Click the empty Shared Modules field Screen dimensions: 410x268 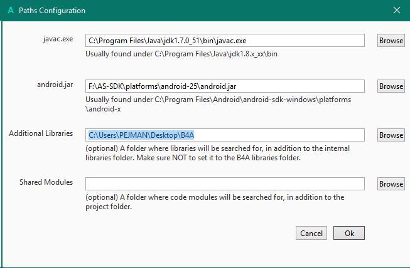click(225, 184)
